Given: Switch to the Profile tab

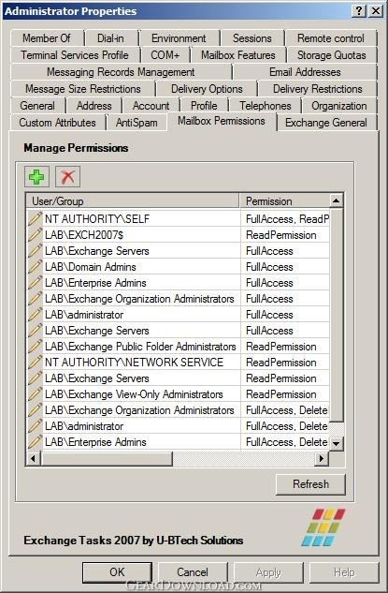Looking at the screenshot, I should 204,106.
